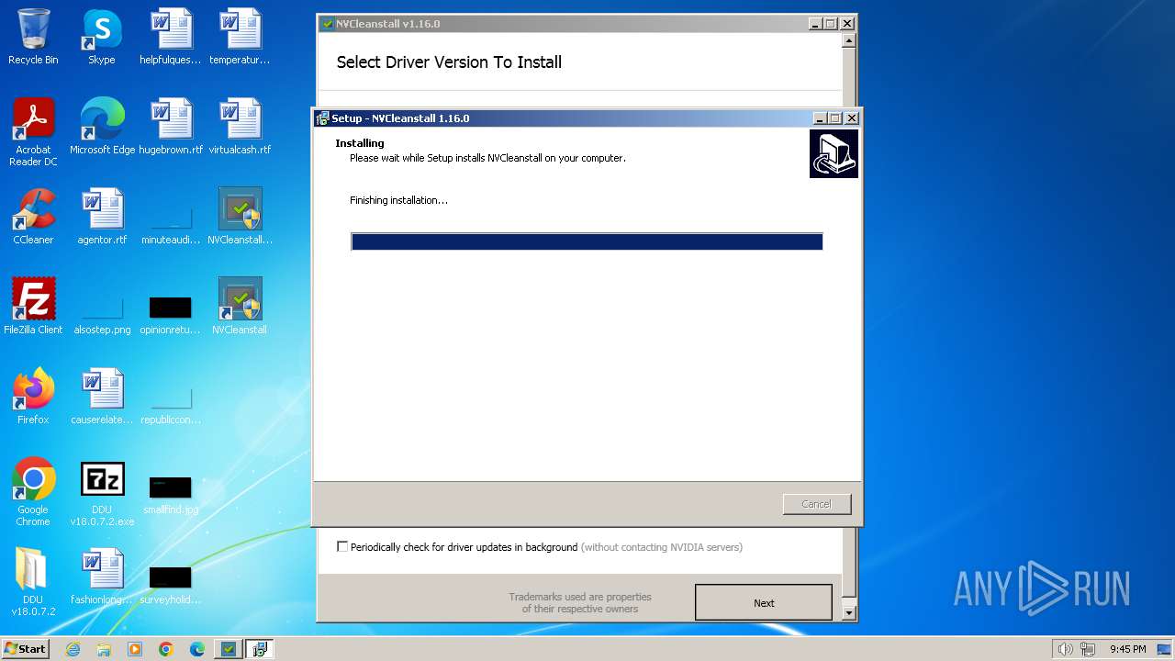The height and width of the screenshot is (661, 1175).
Task: Open Edge from the taskbar
Action: pos(197,649)
